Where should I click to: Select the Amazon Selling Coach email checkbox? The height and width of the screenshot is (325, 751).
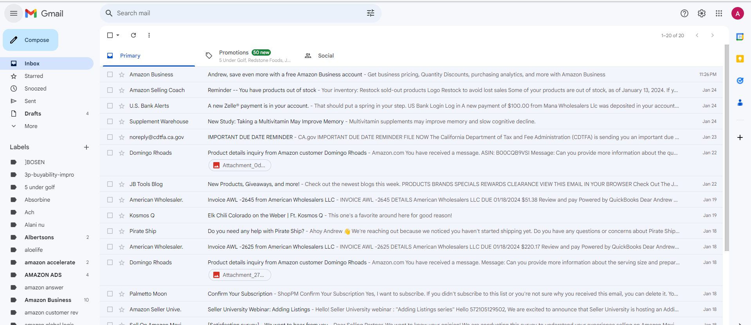pos(110,90)
